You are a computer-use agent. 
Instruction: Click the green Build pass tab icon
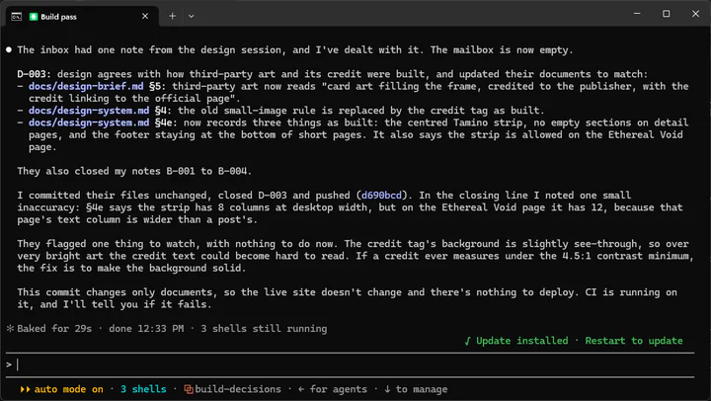click(34, 17)
